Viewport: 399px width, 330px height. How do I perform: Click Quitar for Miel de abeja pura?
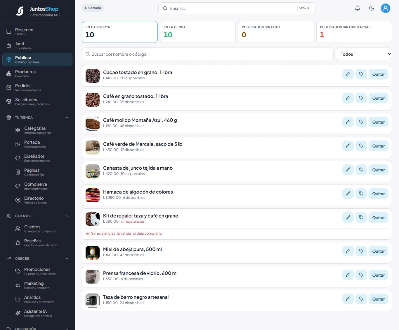378,251
